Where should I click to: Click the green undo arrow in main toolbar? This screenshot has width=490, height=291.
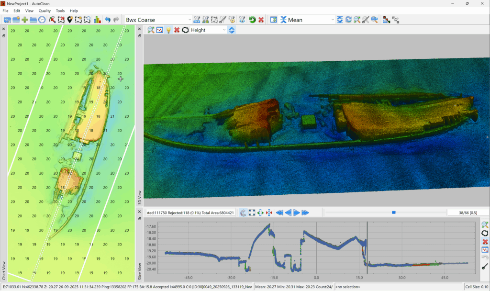(x=252, y=20)
